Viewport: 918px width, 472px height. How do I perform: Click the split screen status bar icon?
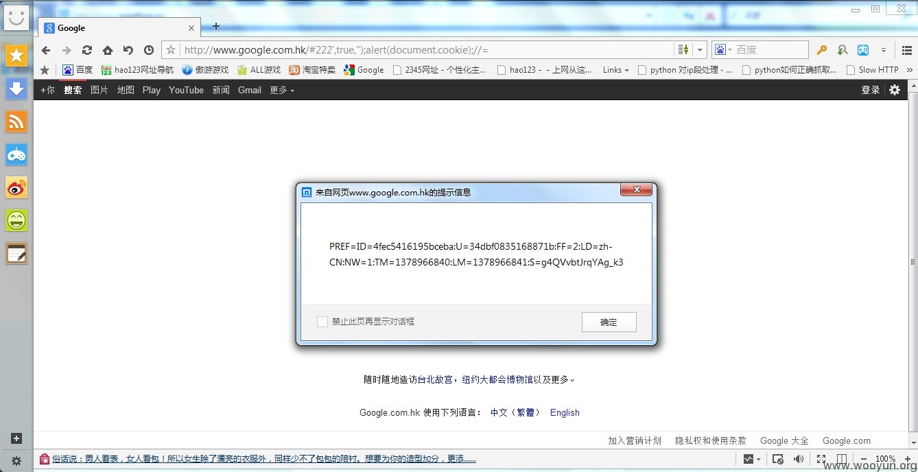842,459
